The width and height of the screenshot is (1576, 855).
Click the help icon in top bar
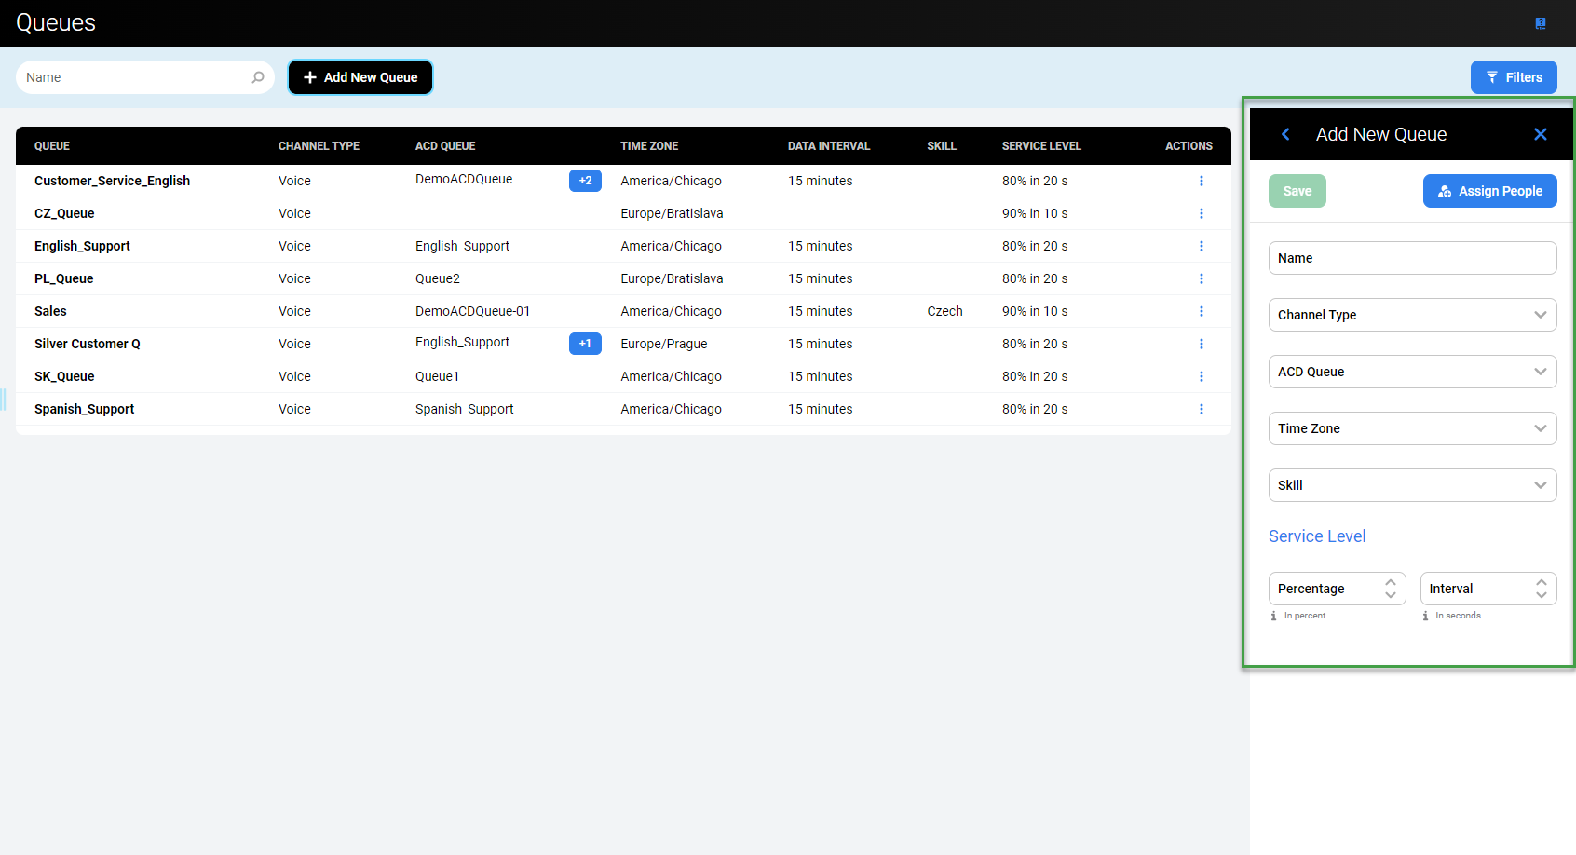pos(1541,23)
